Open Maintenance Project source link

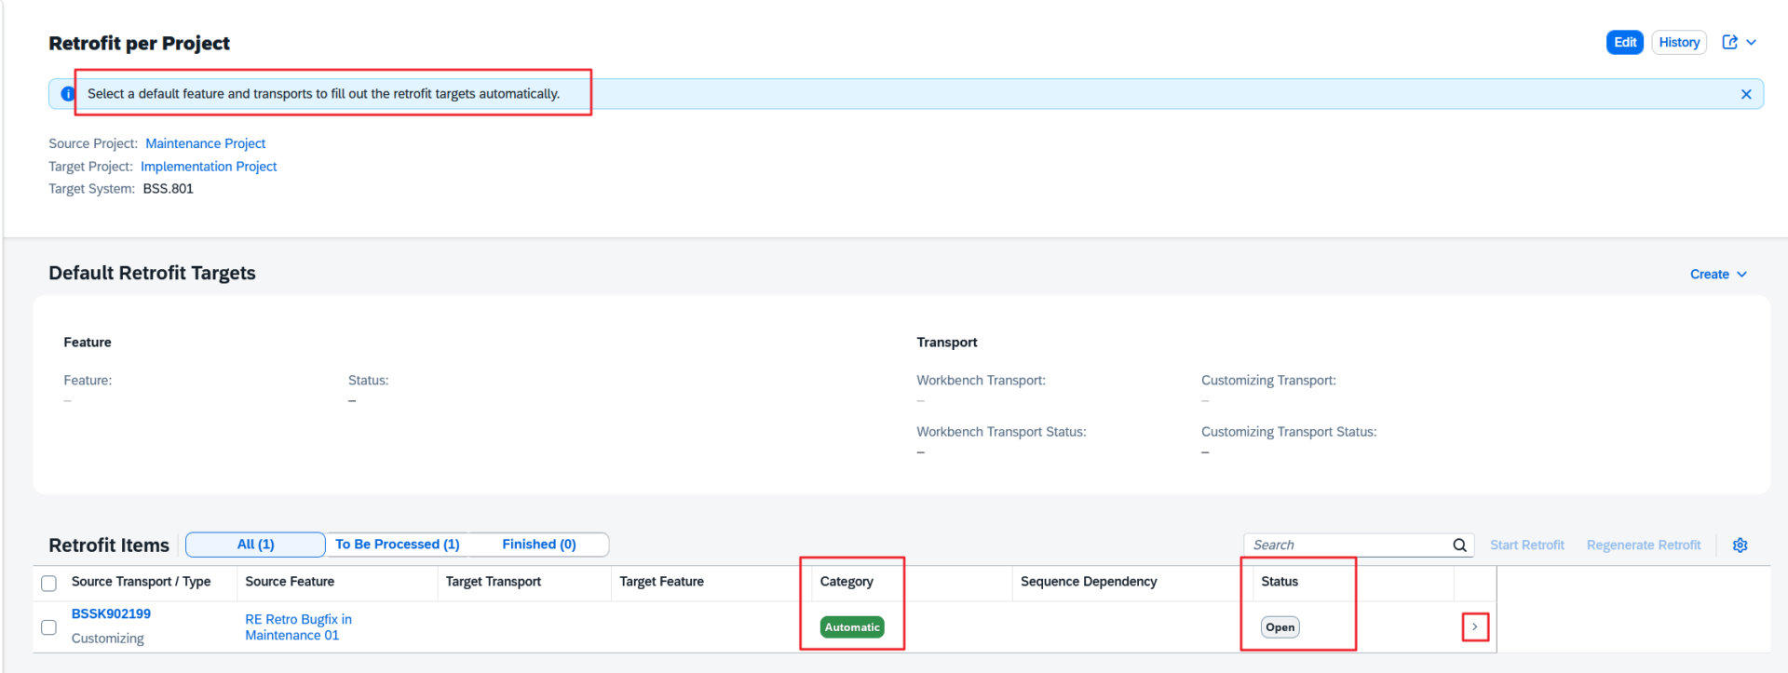click(205, 143)
